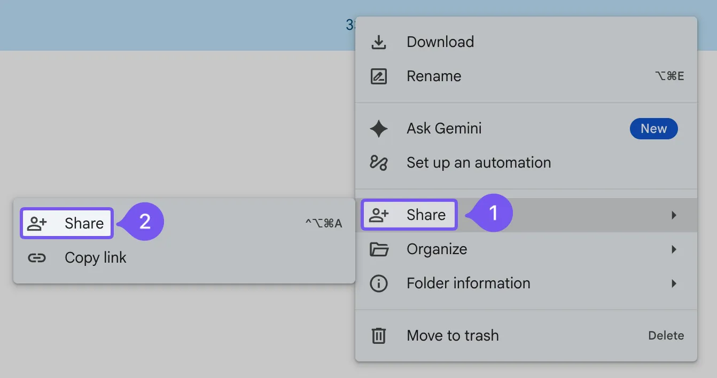Click the Delete shortcut label
The width and height of the screenshot is (717, 378).
point(666,336)
